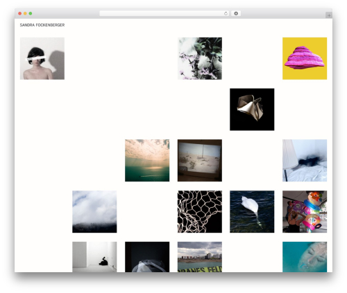The height and width of the screenshot is (293, 347).
Task: Open the green sea sunset thumbnail
Action: point(147,161)
